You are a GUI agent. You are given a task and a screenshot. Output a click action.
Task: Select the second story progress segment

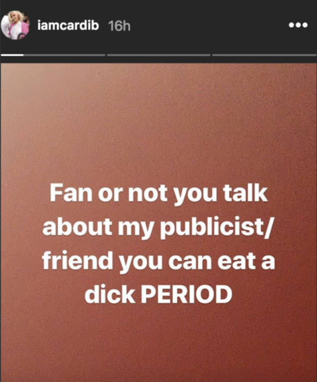(x=158, y=55)
